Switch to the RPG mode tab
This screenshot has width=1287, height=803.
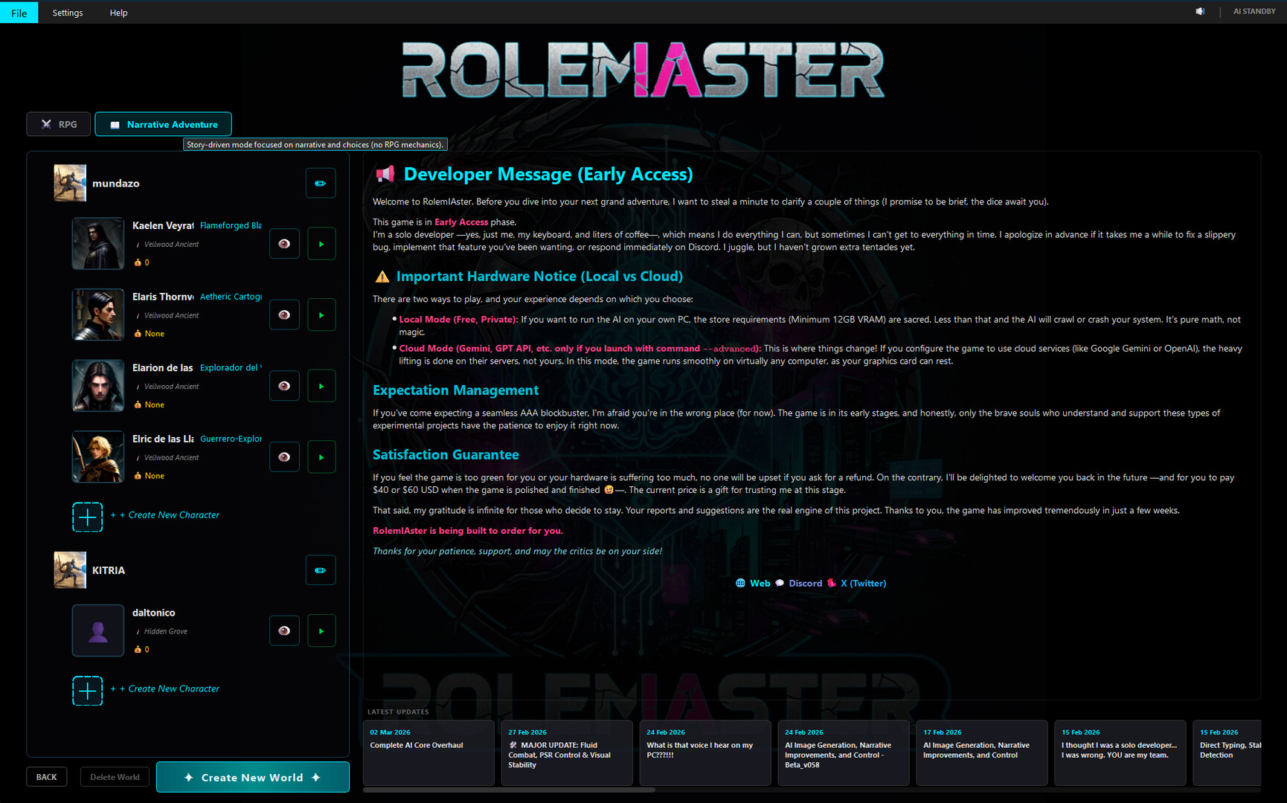click(x=59, y=124)
